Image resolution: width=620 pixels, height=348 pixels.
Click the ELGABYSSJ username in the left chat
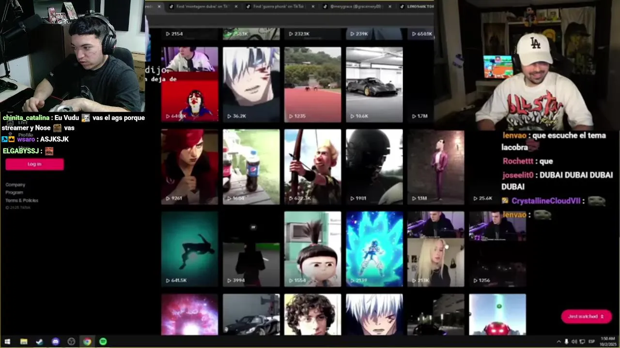click(x=20, y=151)
